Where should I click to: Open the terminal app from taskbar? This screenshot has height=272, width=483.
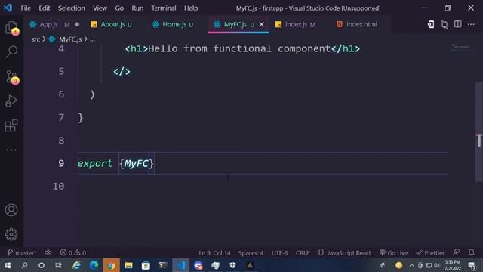[x=163, y=265]
